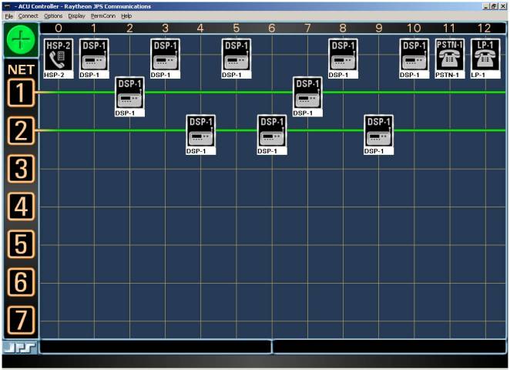
Task: Click the NET 5 button
Action: (x=21, y=244)
